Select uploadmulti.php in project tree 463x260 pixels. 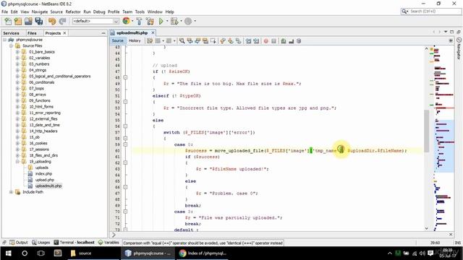pos(48,186)
